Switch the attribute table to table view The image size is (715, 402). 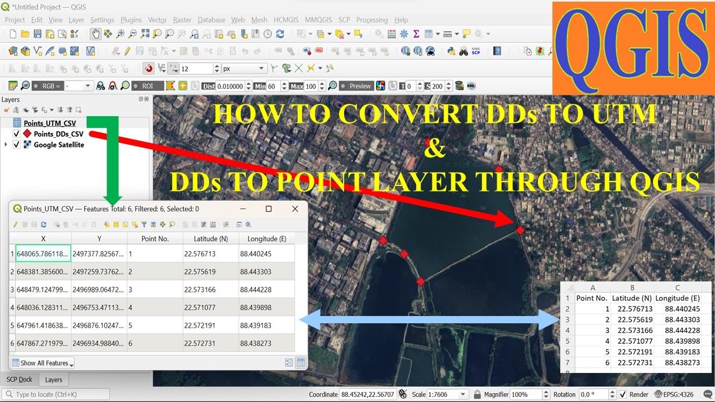click(301, 363)
